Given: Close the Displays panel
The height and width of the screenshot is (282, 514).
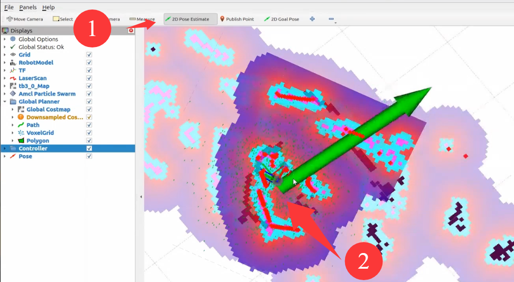Looking at the screenshot, I should 131,30.
